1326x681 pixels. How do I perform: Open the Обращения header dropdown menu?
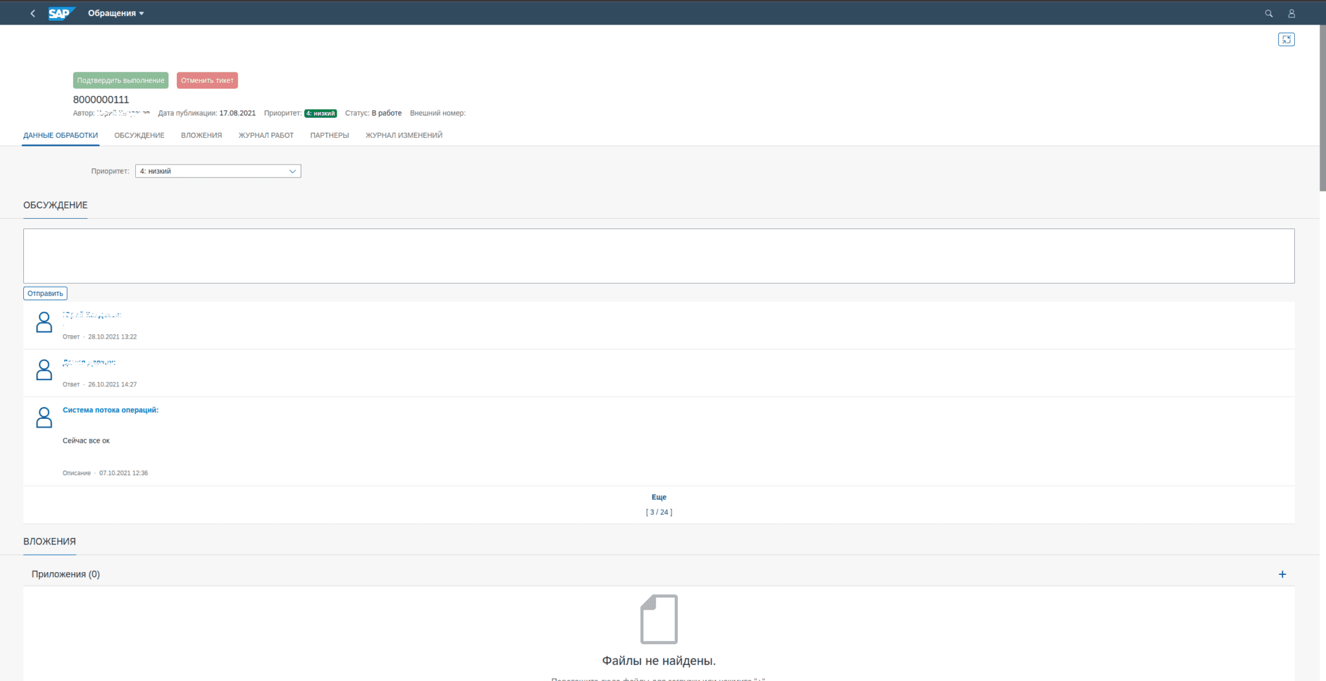[116, 13]
